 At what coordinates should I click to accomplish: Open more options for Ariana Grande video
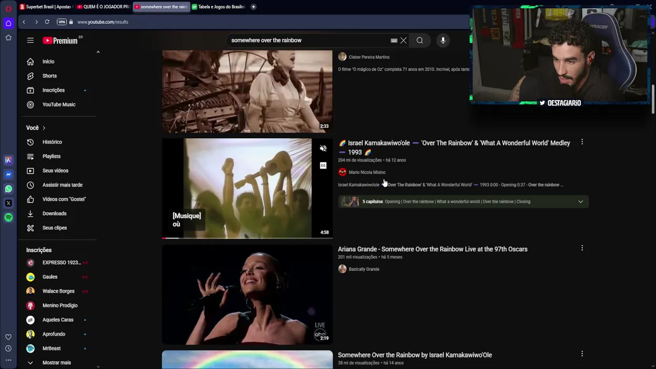(x=582, y=248)
